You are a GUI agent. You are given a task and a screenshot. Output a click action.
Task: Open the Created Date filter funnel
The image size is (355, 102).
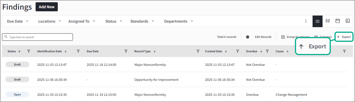pyautogui.click(x=237, y=51)
